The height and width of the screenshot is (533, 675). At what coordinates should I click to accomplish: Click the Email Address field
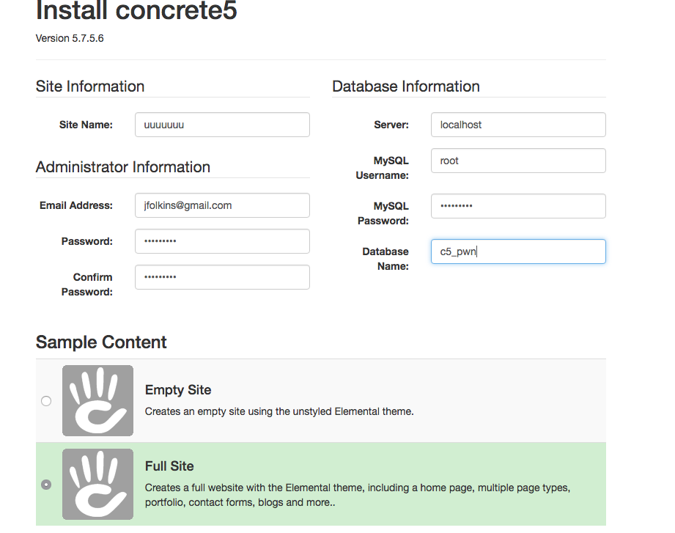click(222, 205)
